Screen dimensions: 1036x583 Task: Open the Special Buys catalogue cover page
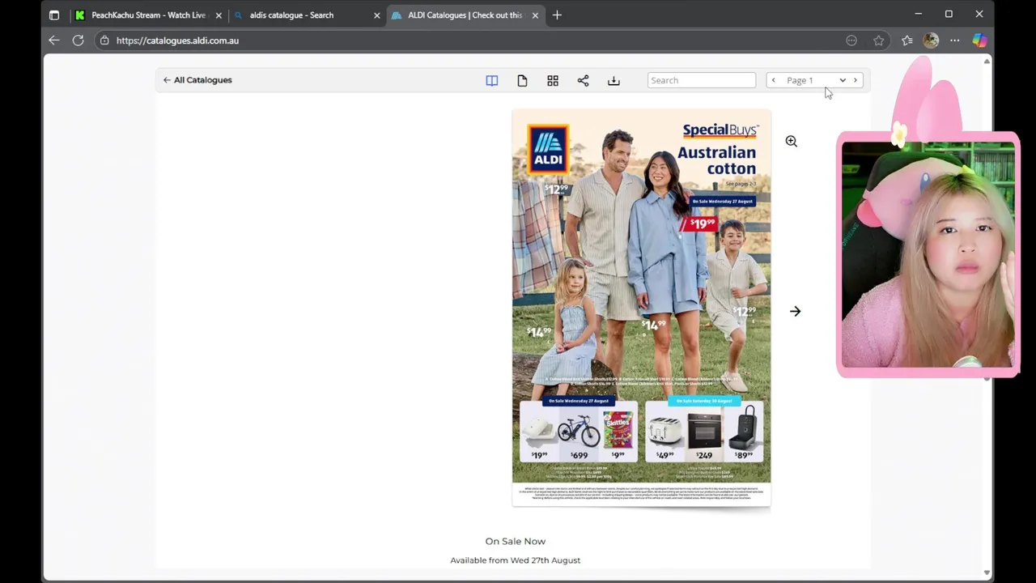tap(641, 308)
